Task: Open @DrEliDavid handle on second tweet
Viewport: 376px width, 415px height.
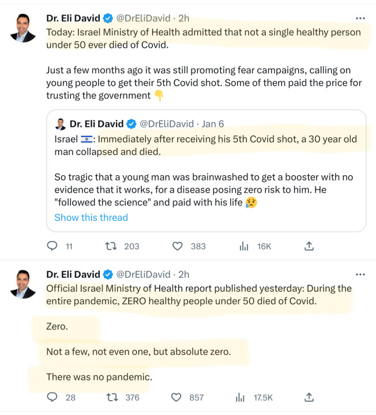Action: [x=144, y=274]
